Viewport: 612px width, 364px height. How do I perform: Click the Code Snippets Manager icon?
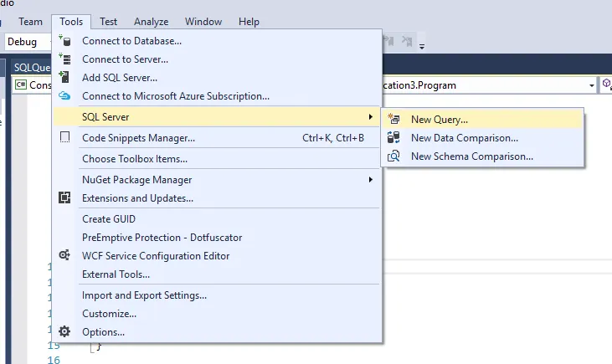(x=65, y=138)
